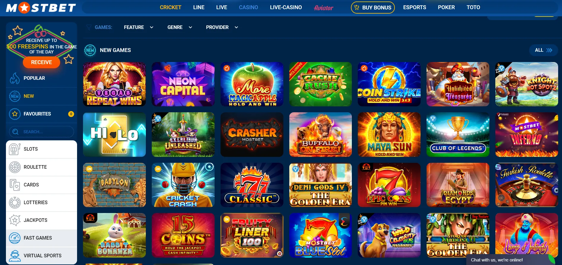This screenshot has height=265, width=562.
Task: Go to the Aviator game tab
Action: (323, 8)
